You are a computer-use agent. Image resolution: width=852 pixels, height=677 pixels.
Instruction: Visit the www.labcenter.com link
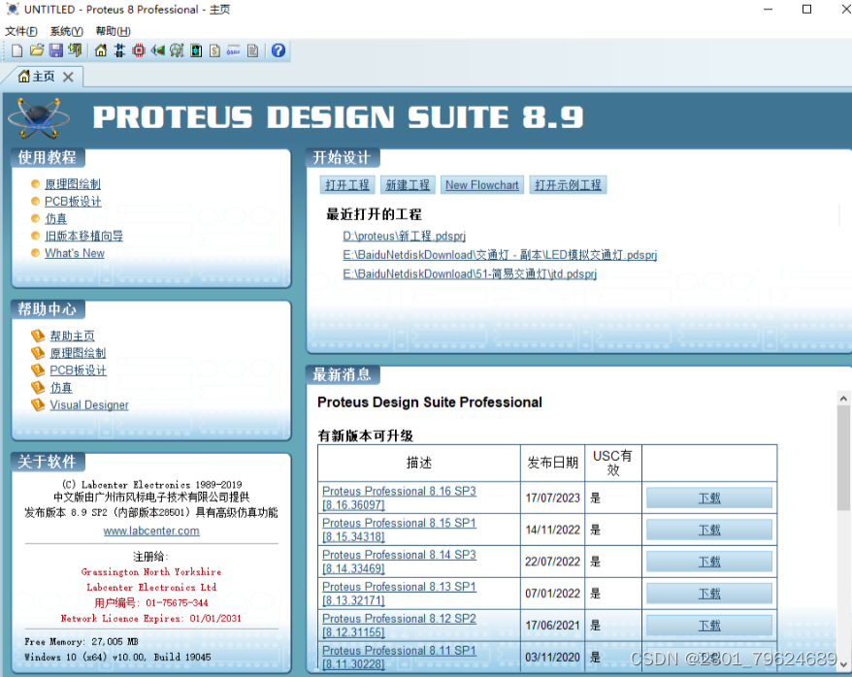pos(150,531)
